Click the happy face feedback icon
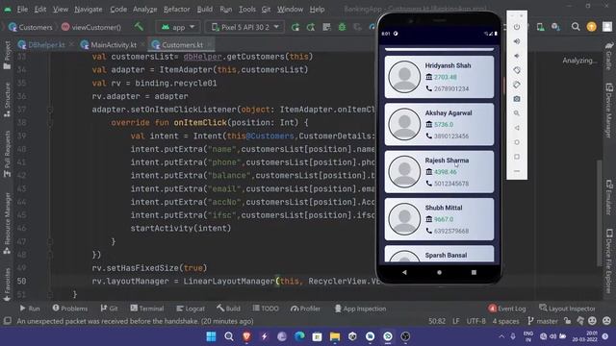This screenshot has height=346, width=616. pyautogui.click(x=592, y=321)
